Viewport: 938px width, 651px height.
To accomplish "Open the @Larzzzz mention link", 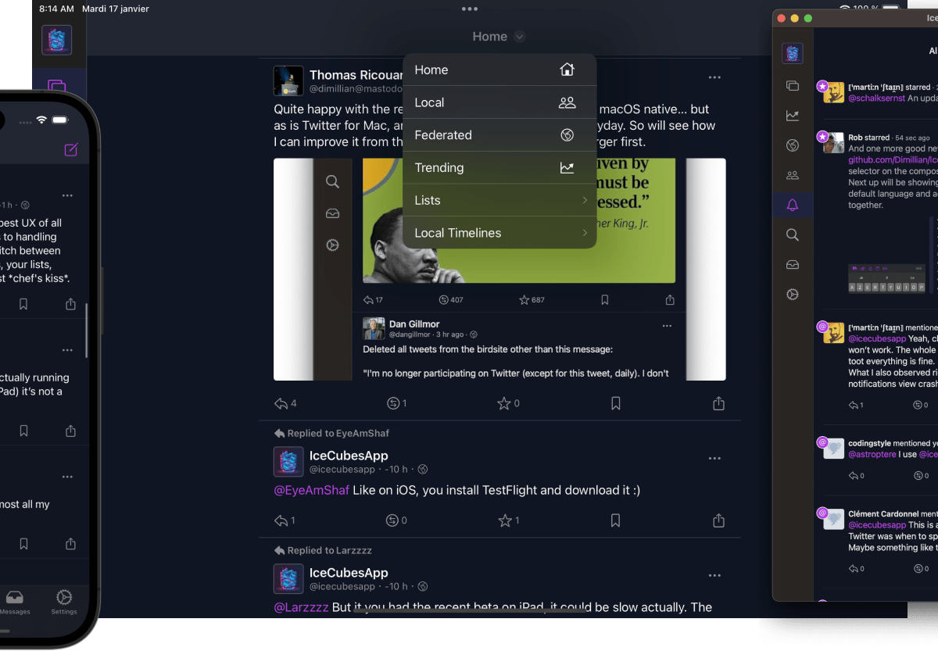I will tap(301, 607).
